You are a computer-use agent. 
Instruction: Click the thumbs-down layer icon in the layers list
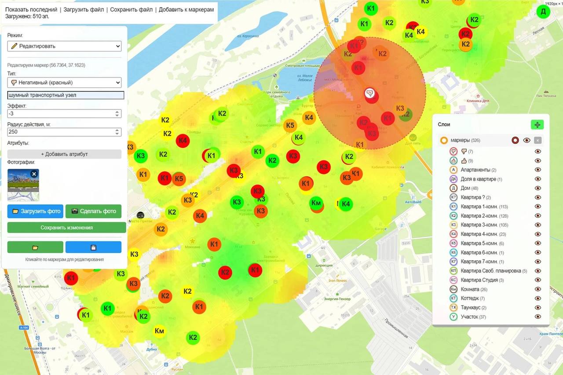click(453, 151)
